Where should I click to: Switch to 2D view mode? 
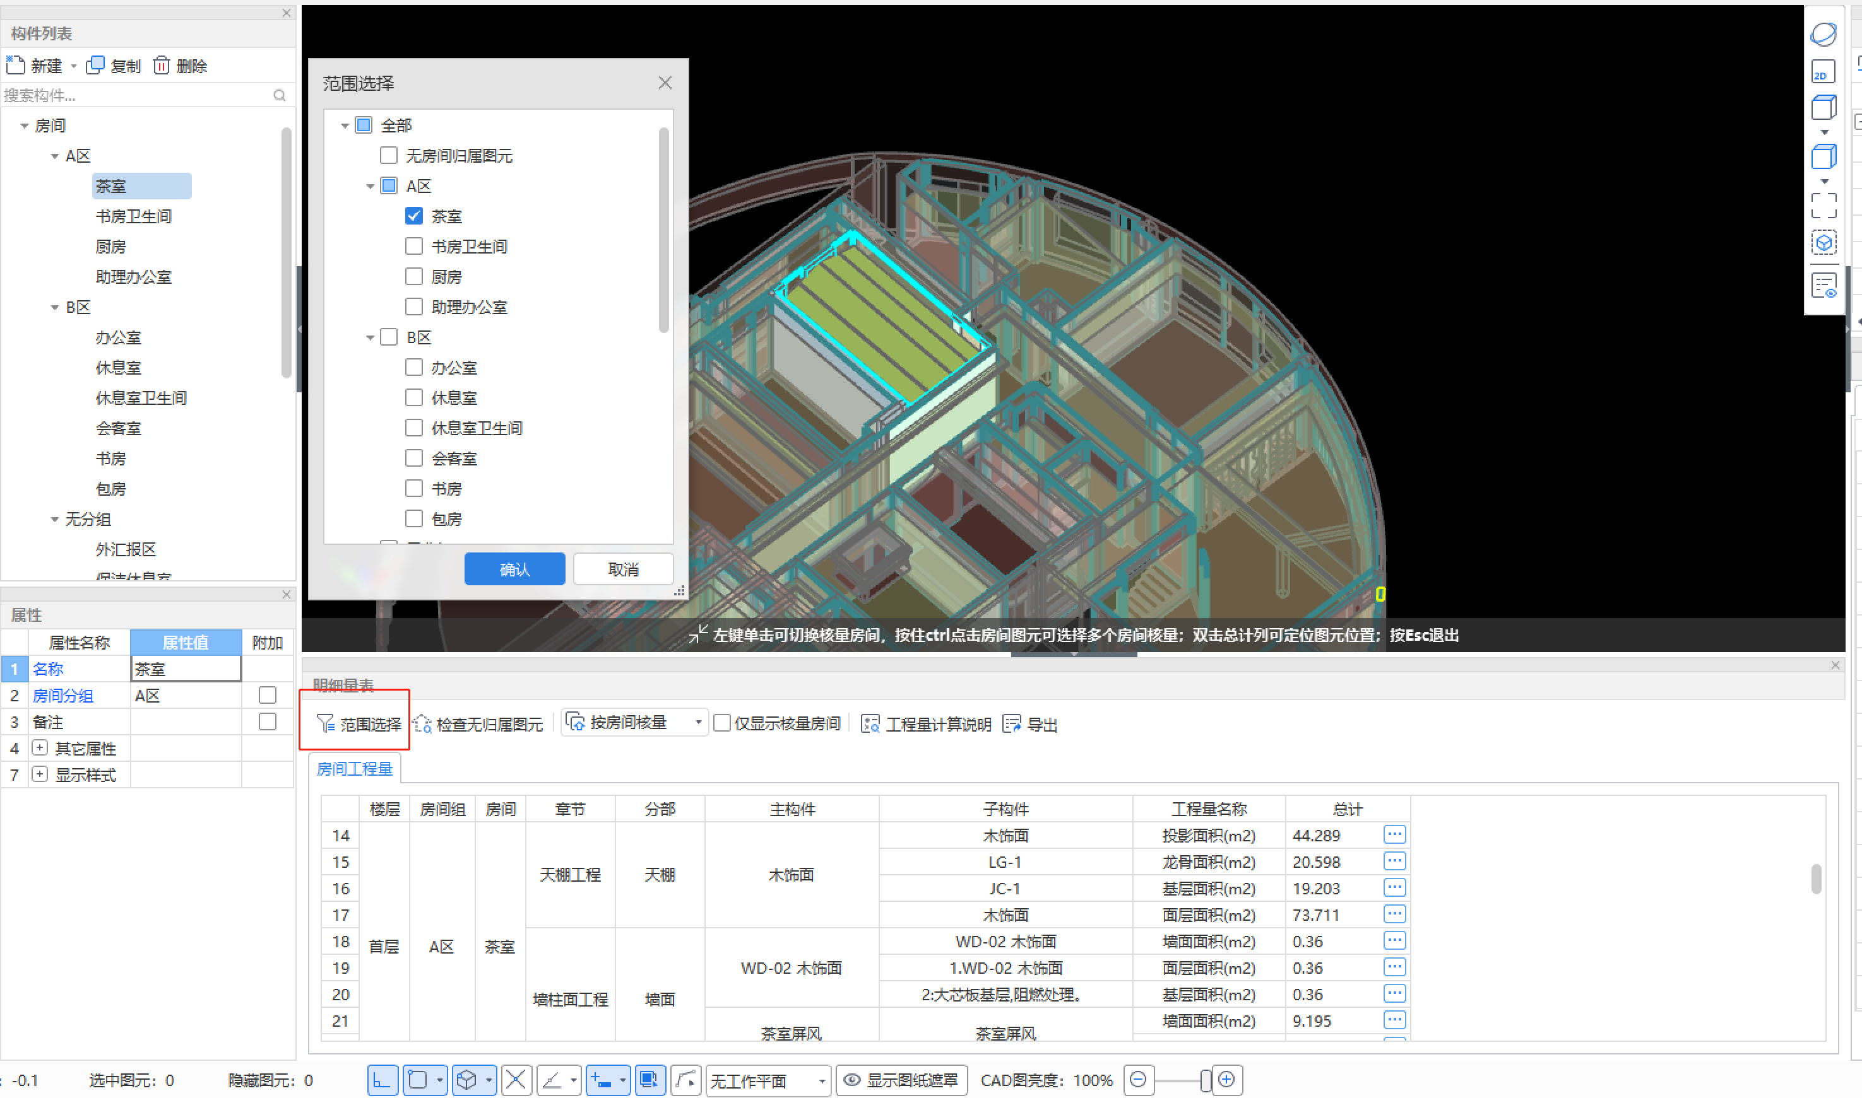[1823, 73]
